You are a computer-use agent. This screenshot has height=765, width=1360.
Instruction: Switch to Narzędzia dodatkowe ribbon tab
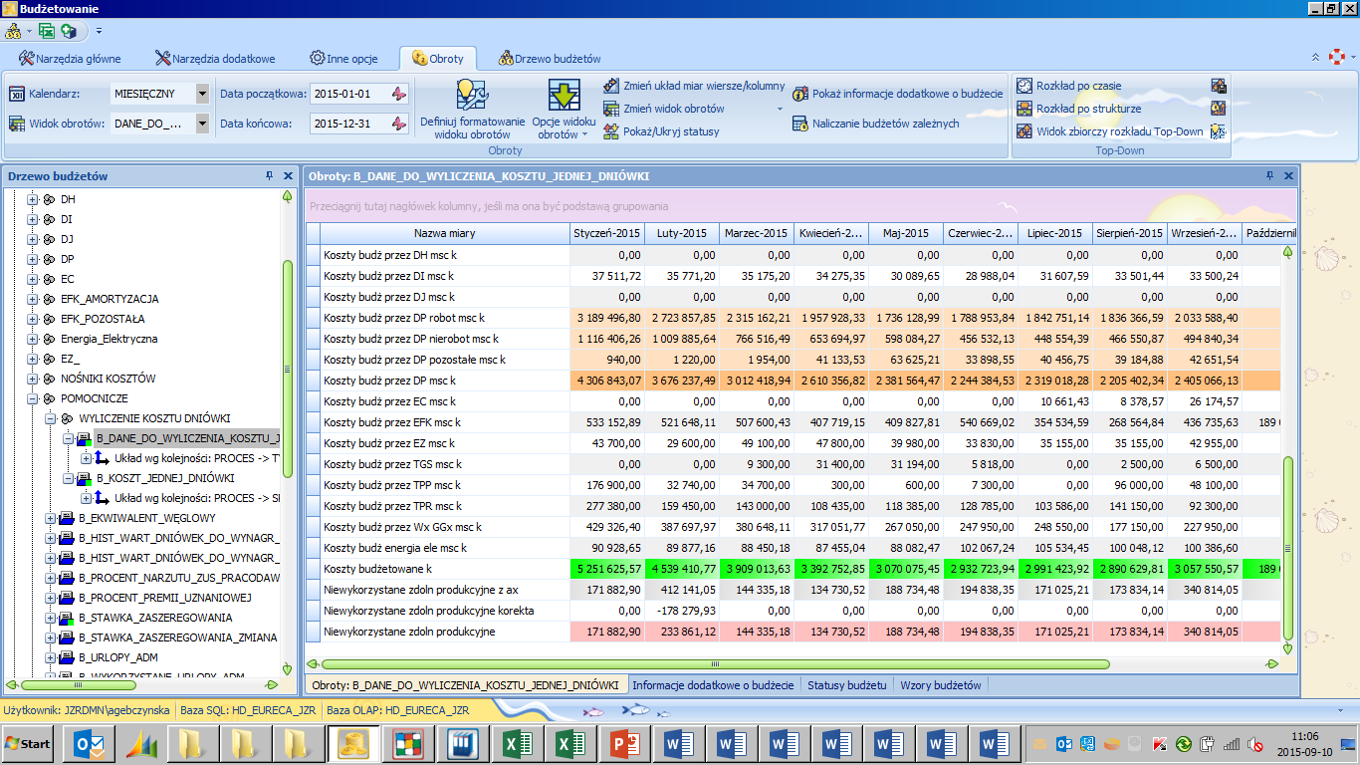[216, 59]
